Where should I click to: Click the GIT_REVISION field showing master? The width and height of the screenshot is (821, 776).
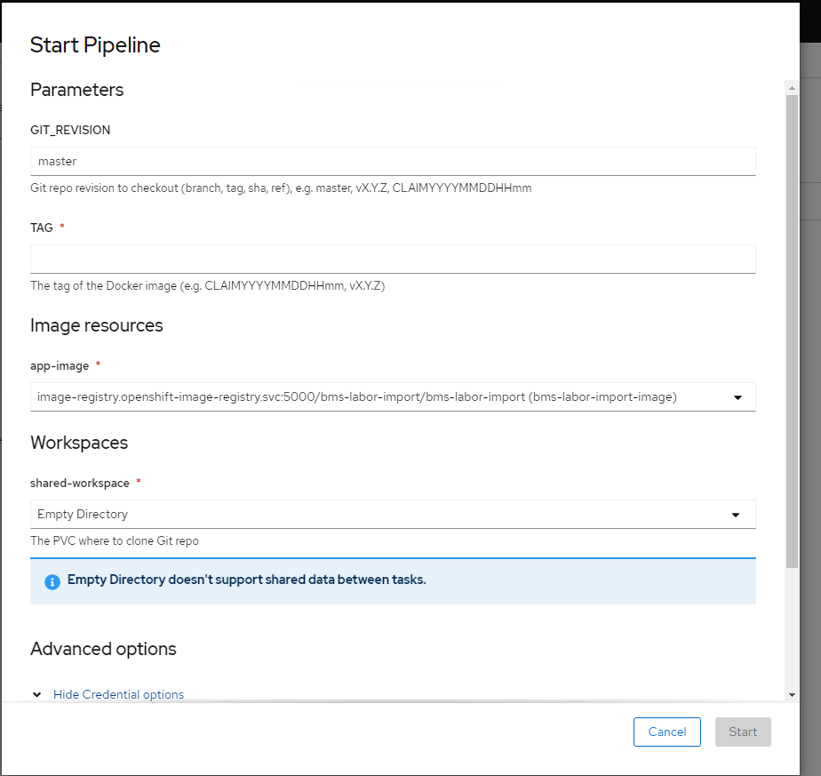(x=393, y=161)
